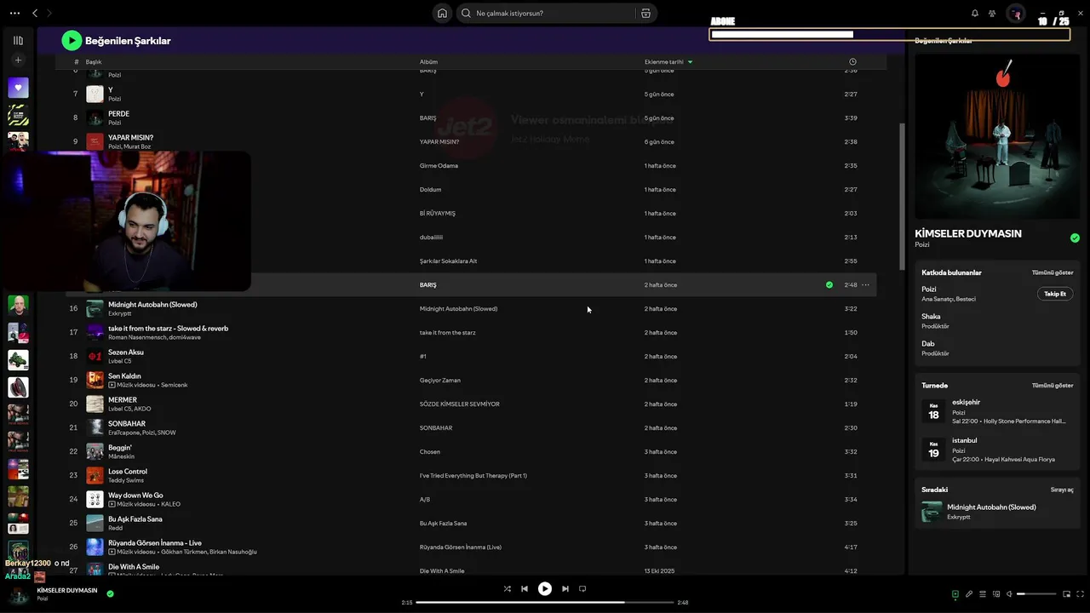Screen dimensions: 1090x613
Task: Open connect to a device icon
Action: [x=995, y=593]
